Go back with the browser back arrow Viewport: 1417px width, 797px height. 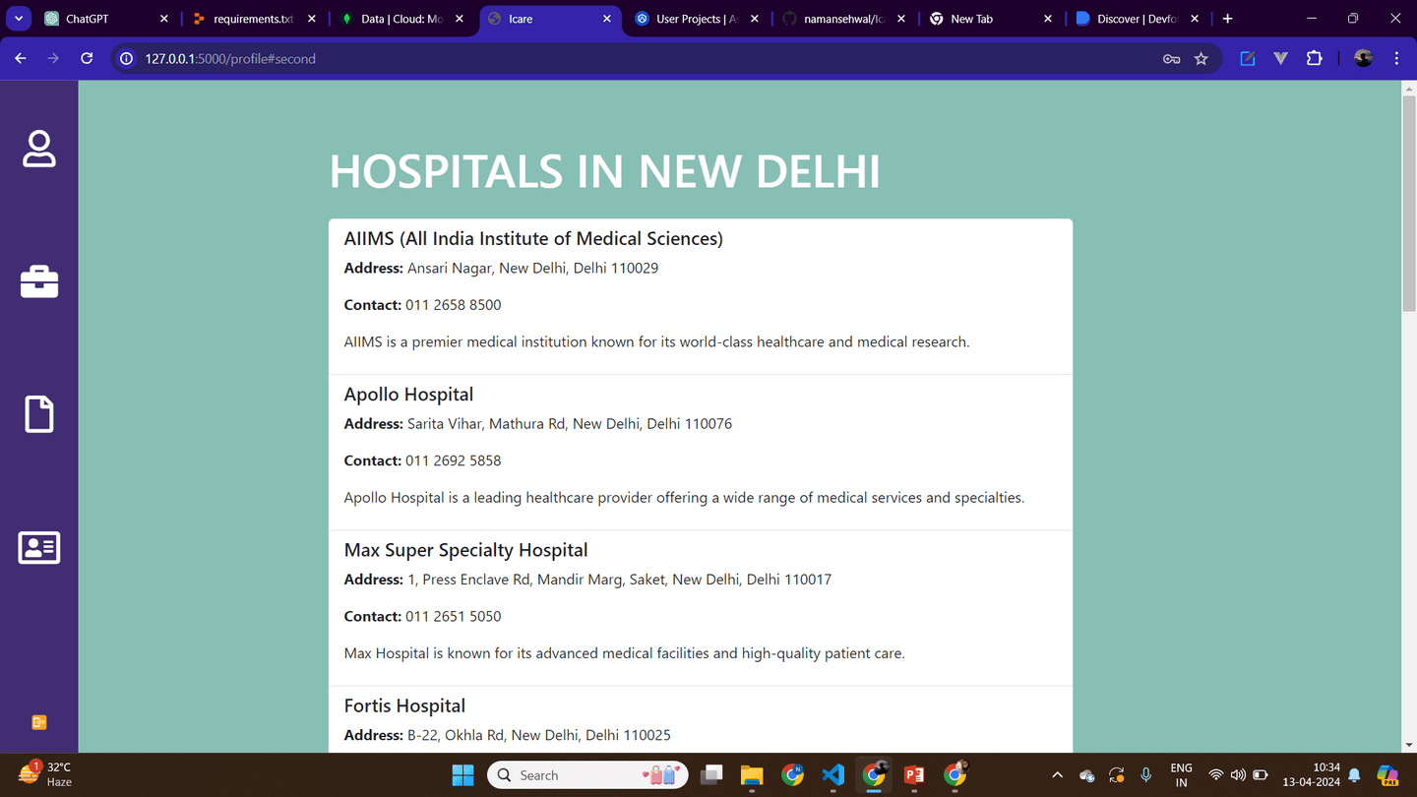pos(21,59)
